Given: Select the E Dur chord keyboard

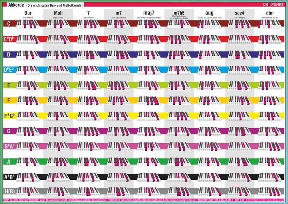Looking at the screenshot, I should pyautogui.click(x=28, y=85).
